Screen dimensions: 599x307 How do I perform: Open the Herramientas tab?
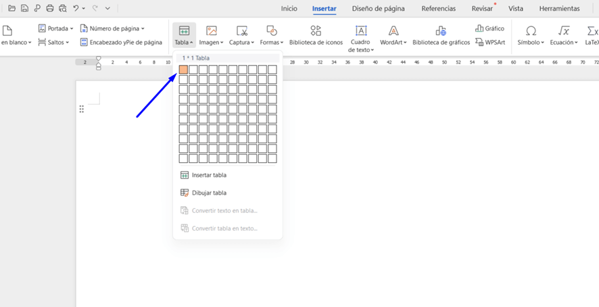pos(559,8)
